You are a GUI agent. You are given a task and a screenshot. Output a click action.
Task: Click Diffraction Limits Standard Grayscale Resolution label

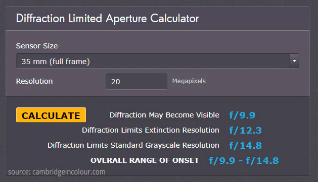tap(133, 145)
